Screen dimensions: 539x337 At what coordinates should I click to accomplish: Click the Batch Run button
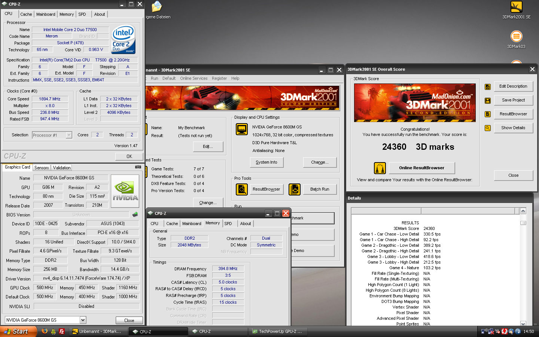320,189
